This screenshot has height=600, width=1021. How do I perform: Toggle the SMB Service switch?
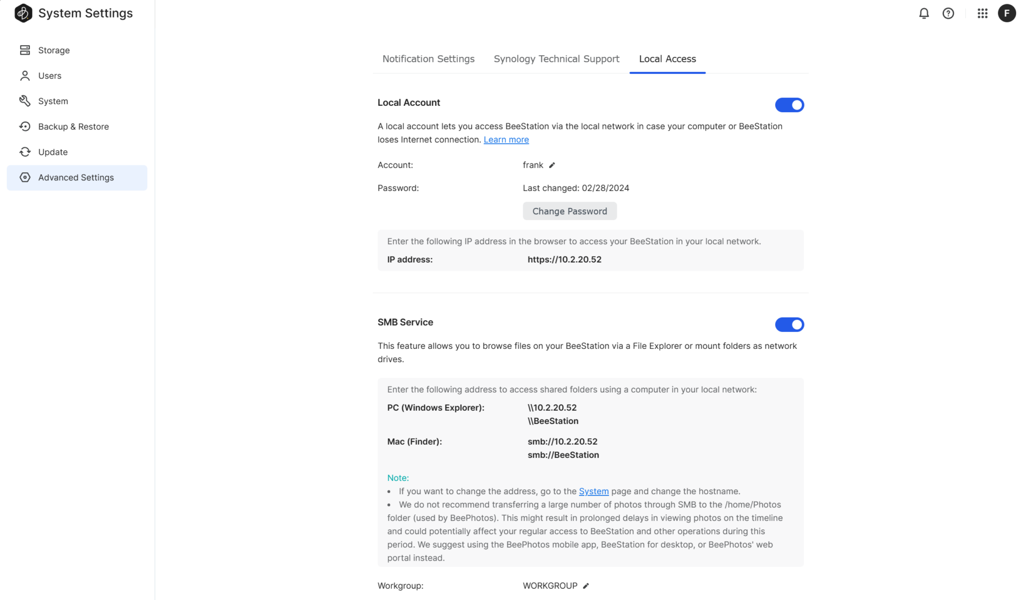(x=789, y=324)
